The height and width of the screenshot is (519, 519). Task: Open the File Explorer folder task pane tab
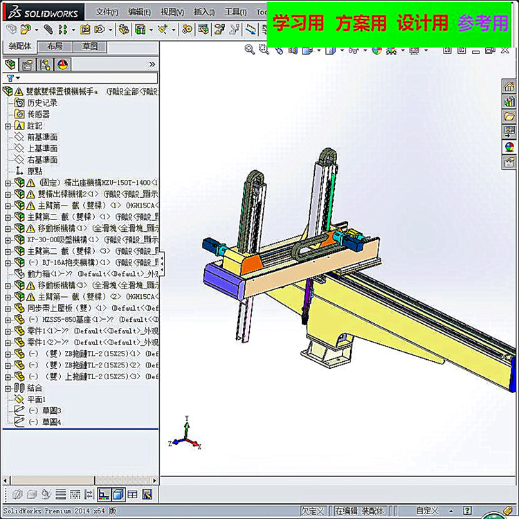(509, 116)
